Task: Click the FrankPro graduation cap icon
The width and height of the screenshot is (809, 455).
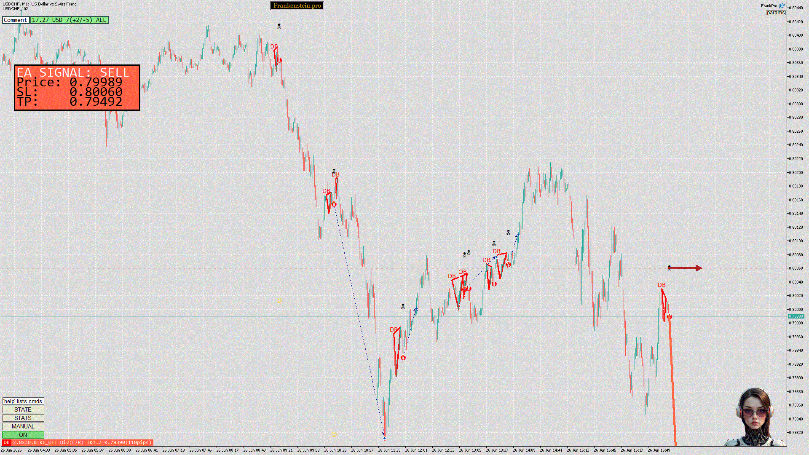Action: click(782, 6)
